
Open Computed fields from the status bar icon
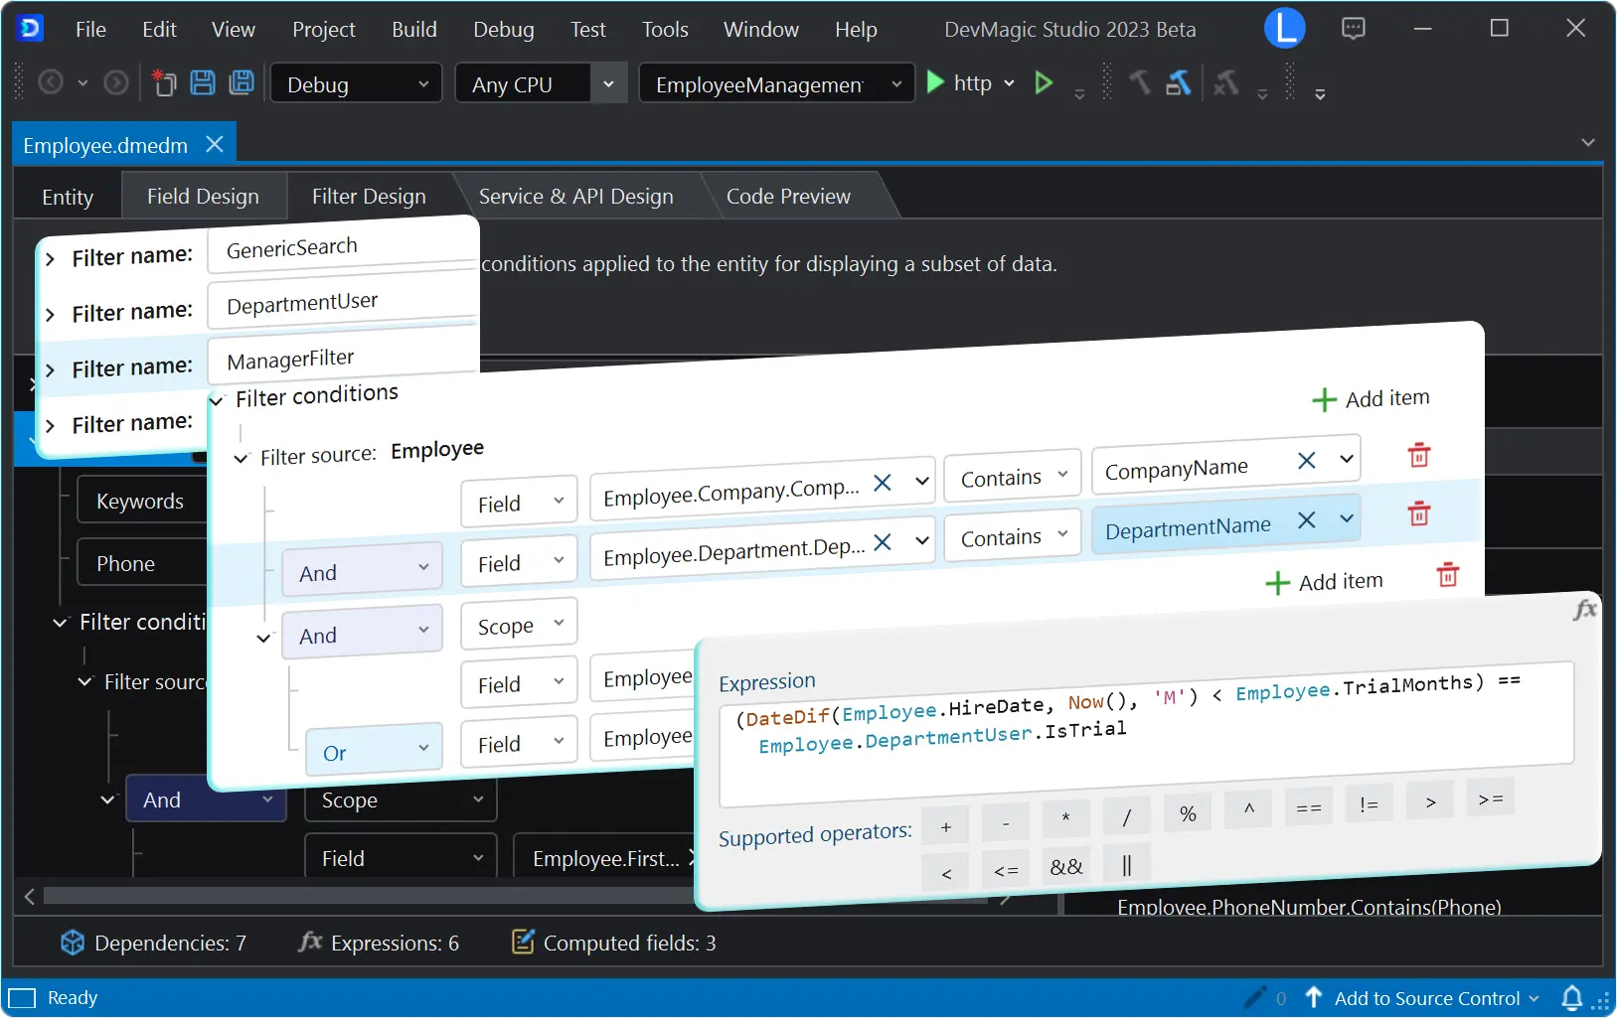click(x=523, y=942)
